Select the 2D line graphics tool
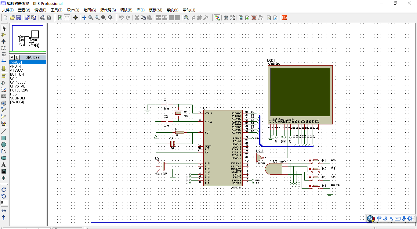Viewport: 417px width, 229px height. click(x=4, y=131)
